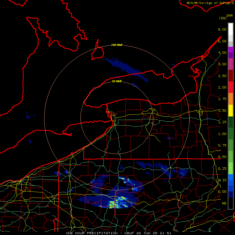The image size is (235, 235).
Task: Select the 0.50 legend value
Action: [x=222, y=157]
